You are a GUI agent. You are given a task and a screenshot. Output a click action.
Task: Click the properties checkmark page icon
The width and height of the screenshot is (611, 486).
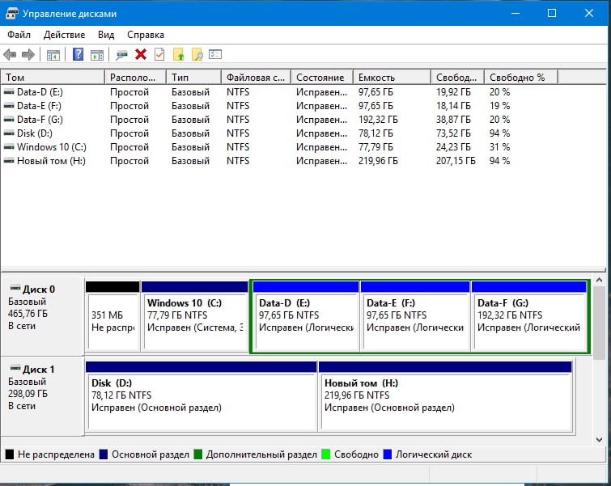pos(159,54)
